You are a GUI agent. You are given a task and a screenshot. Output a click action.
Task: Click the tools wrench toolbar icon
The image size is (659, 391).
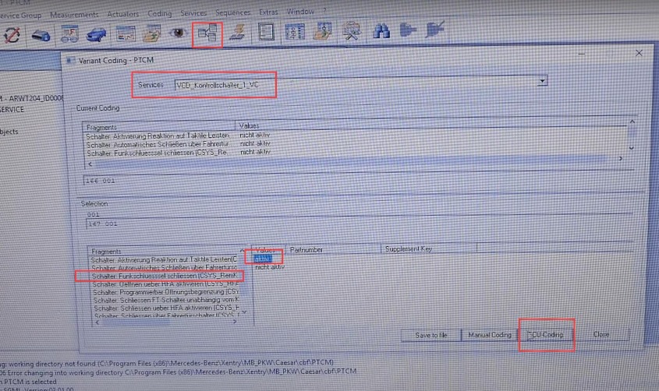pos(352,33)
